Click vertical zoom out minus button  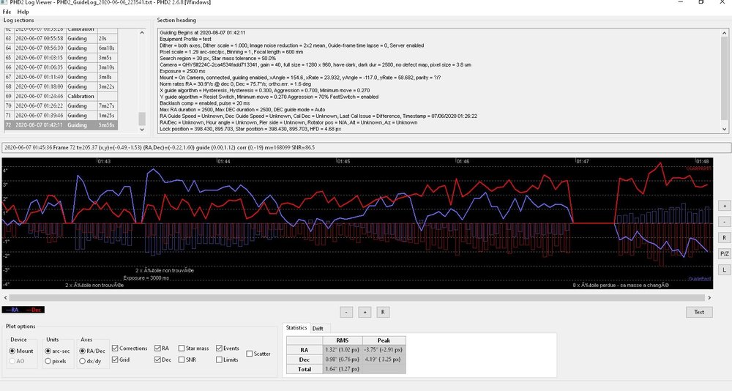(x=724, y=221)
